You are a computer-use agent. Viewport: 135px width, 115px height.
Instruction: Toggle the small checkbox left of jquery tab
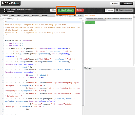click(x=1, y=19)
